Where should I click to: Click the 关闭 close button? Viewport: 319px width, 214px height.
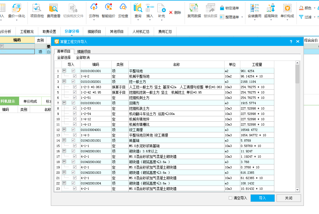(288, 198)
